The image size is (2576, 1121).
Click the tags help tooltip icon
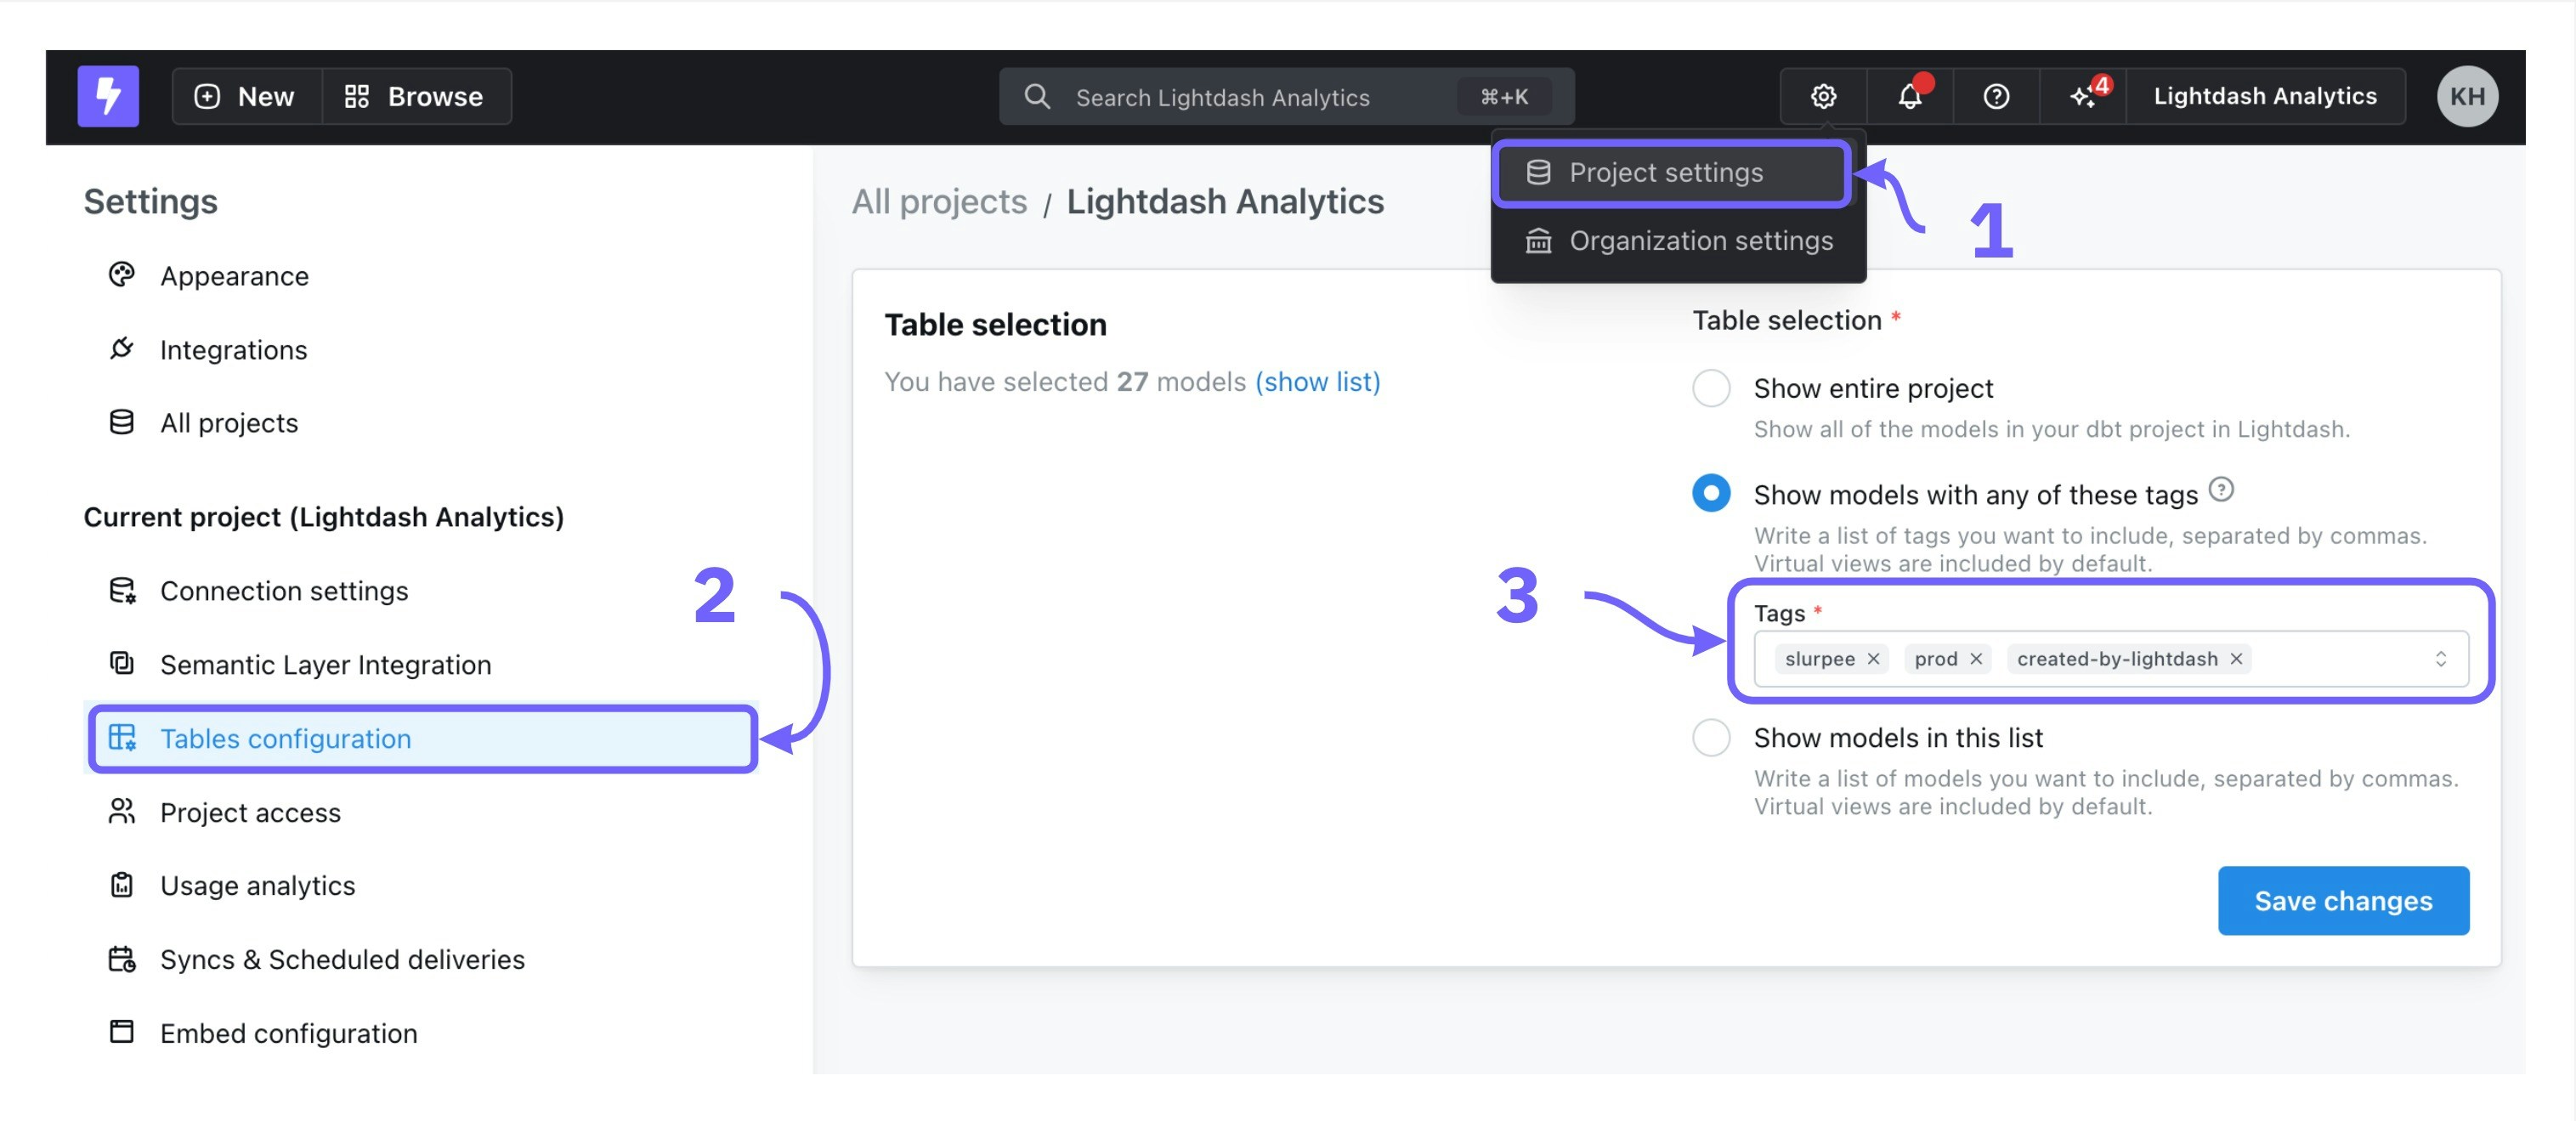2221,489
